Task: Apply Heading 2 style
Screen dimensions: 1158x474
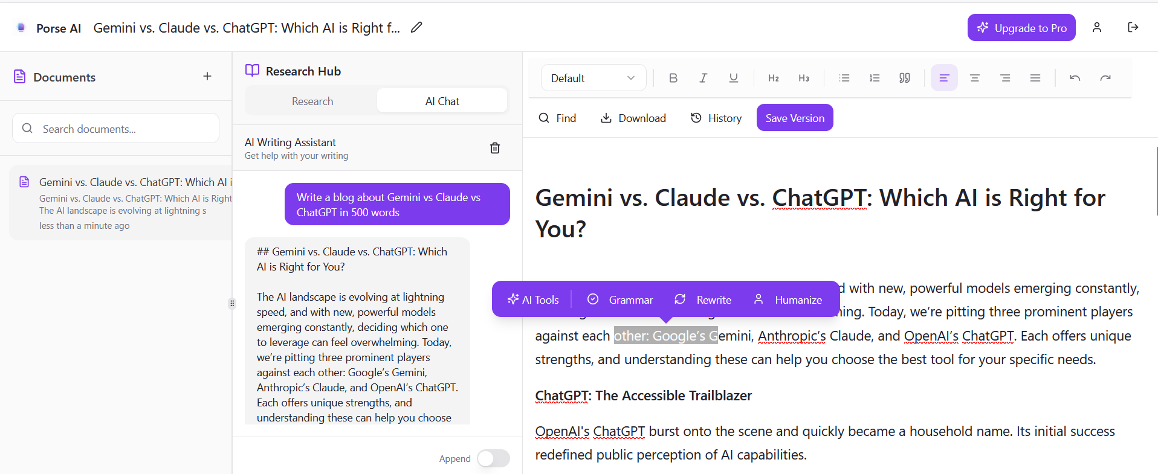Action: click(774, 78)
